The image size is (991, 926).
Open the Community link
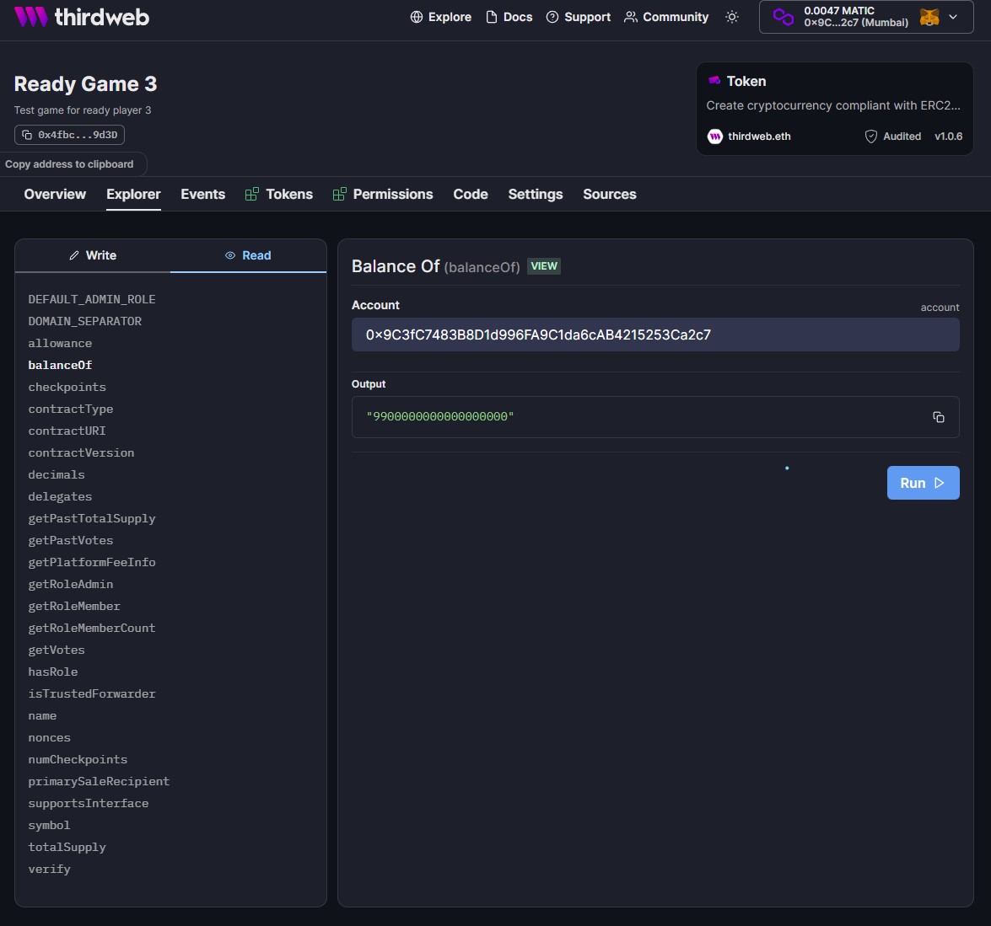666,17
